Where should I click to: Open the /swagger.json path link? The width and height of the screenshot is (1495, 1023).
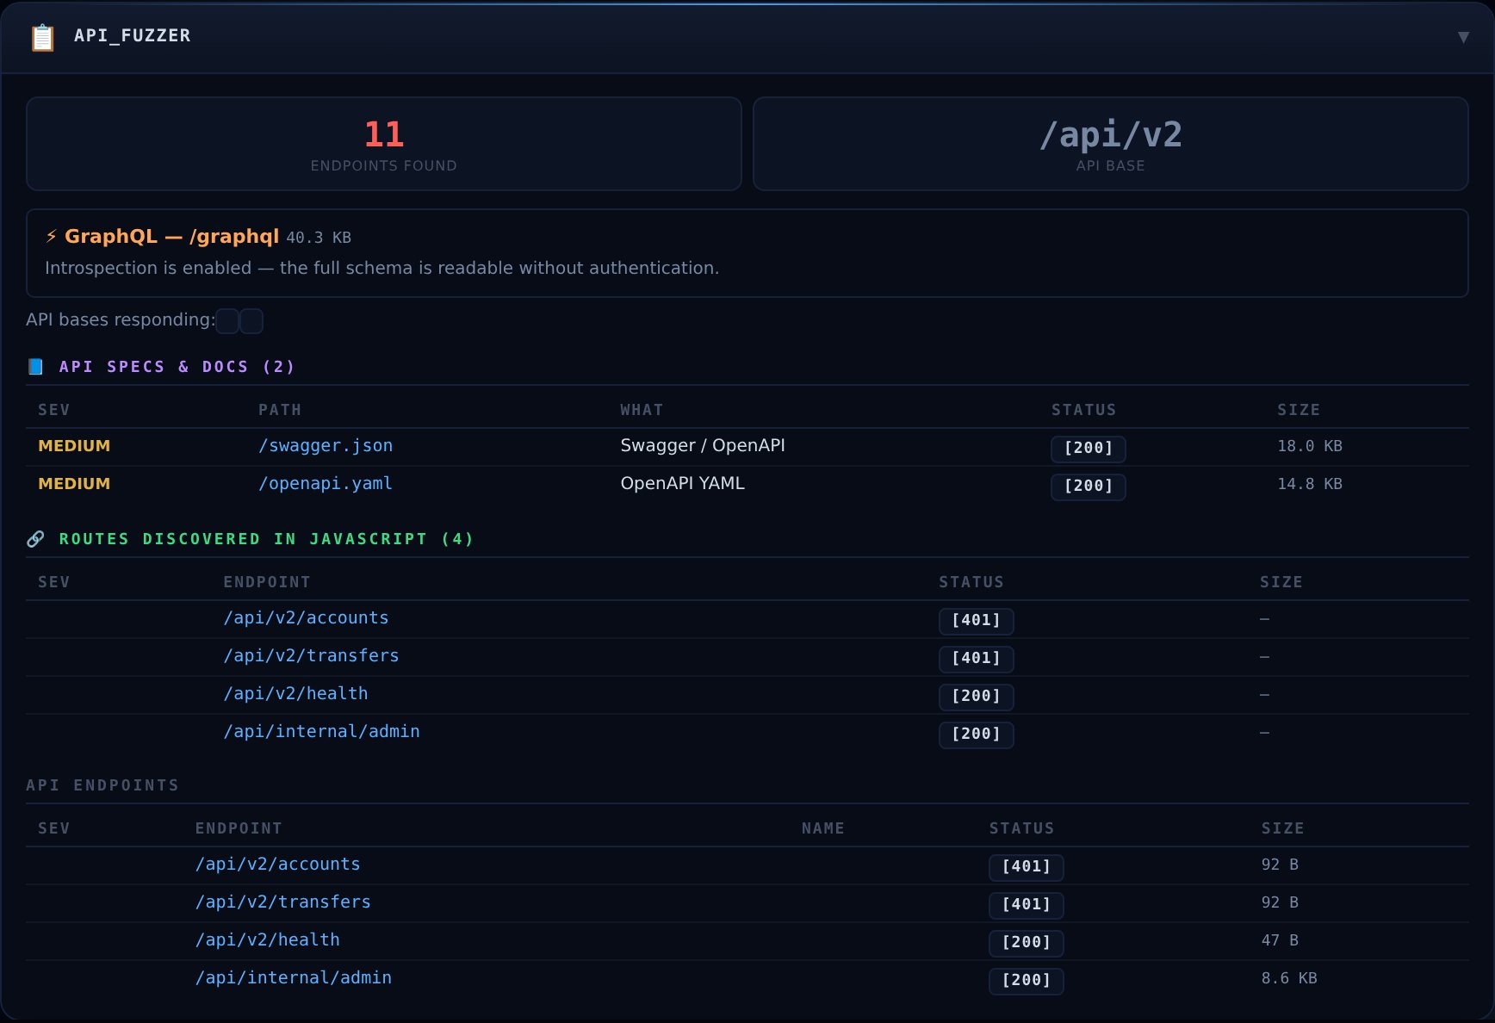click(326, 446)
